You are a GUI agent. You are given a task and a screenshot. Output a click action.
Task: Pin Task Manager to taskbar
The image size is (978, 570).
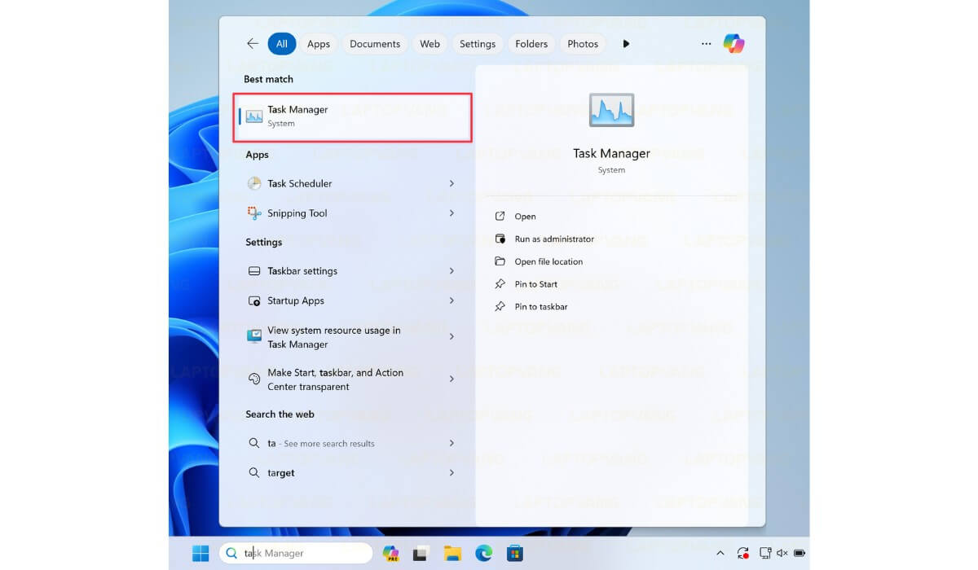541,307
